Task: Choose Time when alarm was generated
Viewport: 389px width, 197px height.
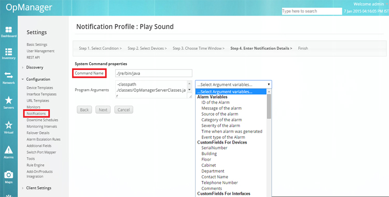Action: [x=232, y=132]
